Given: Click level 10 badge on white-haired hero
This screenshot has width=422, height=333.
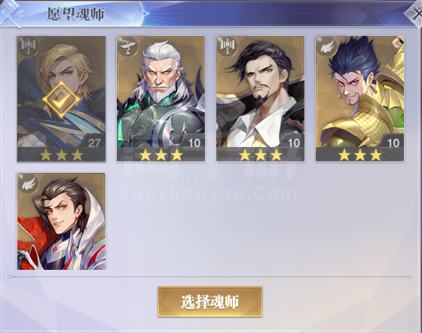Looking at the screenshot, I should pyautogui.click(x=194, y=143).
